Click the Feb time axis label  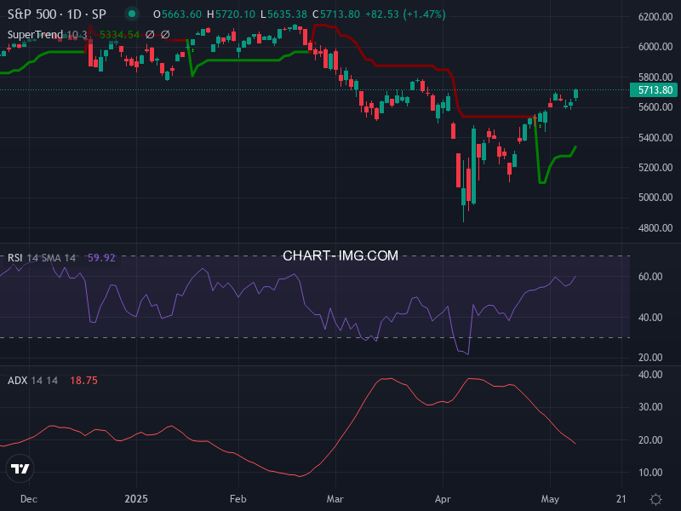(238, 499)
